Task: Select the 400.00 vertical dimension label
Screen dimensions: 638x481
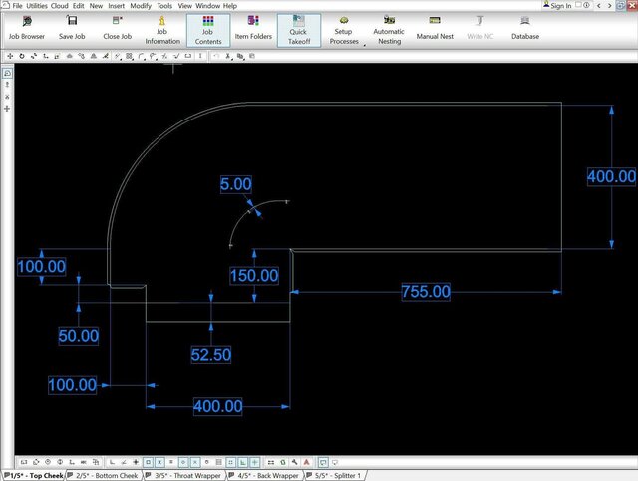Action: (610, 176)
